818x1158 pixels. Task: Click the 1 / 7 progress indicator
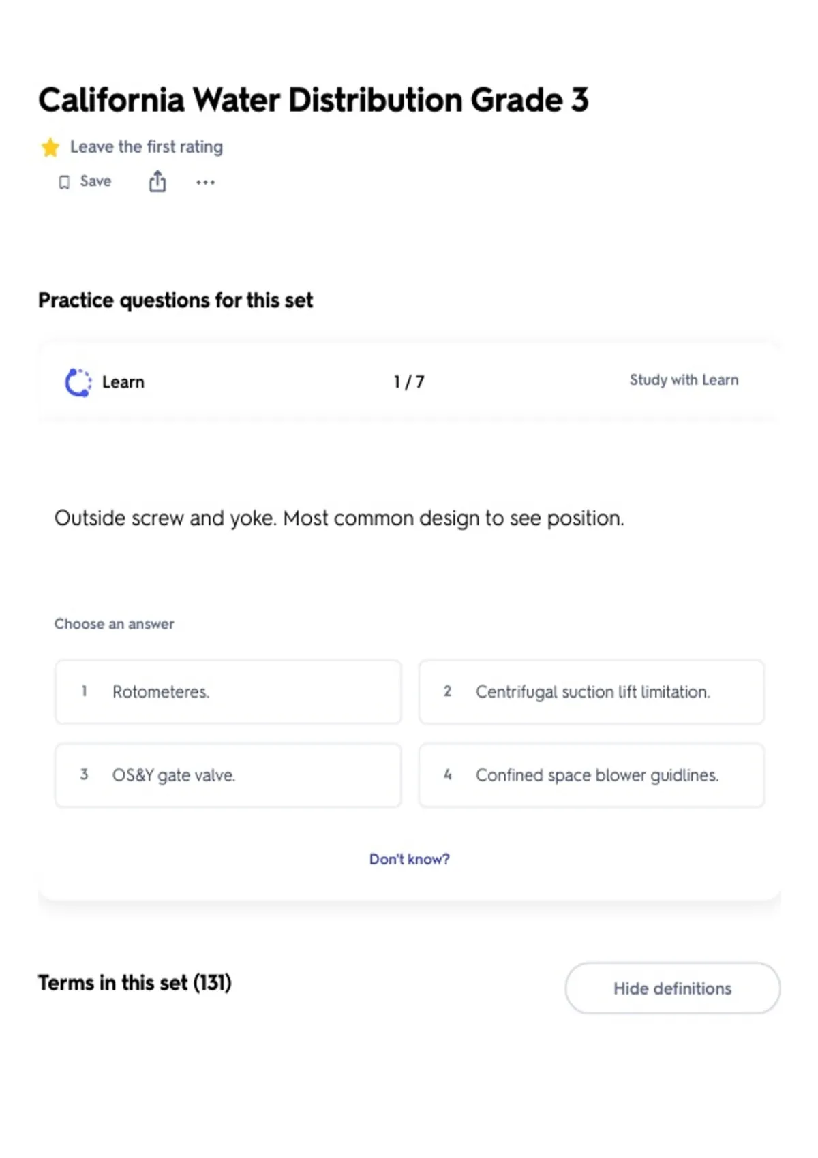409,382
